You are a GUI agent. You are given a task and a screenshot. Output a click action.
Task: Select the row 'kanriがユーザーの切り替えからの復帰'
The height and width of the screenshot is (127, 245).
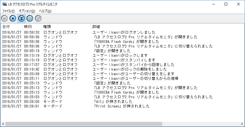click(x=122, y=78)
